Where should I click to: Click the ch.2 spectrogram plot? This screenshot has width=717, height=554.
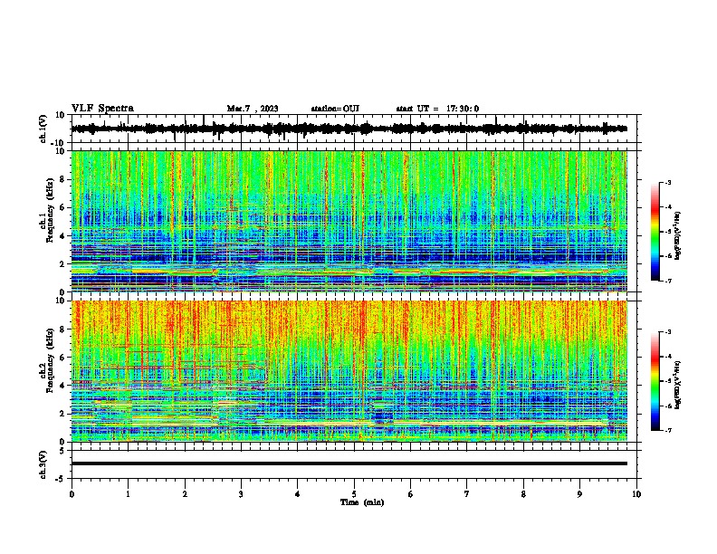(x=349, y=371)
